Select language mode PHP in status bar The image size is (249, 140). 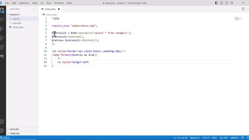(225, 138)
